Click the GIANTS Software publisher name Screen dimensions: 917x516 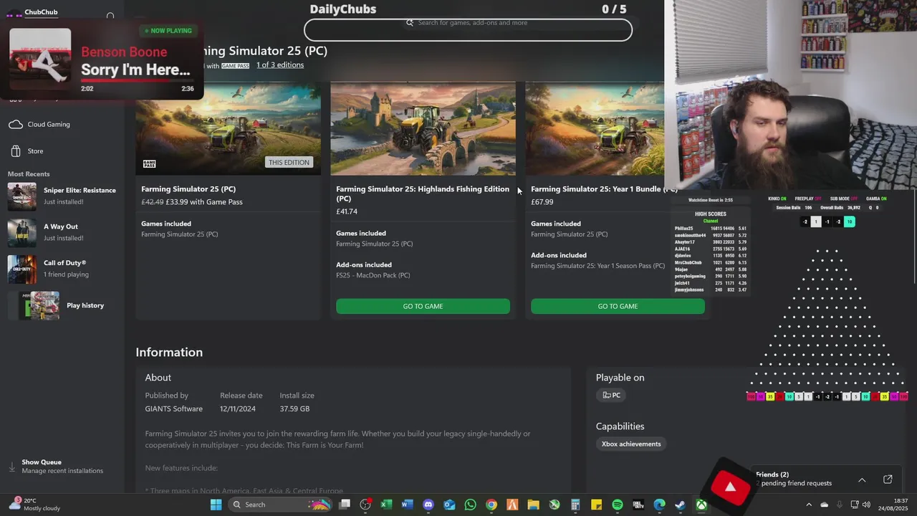point(174,408)
